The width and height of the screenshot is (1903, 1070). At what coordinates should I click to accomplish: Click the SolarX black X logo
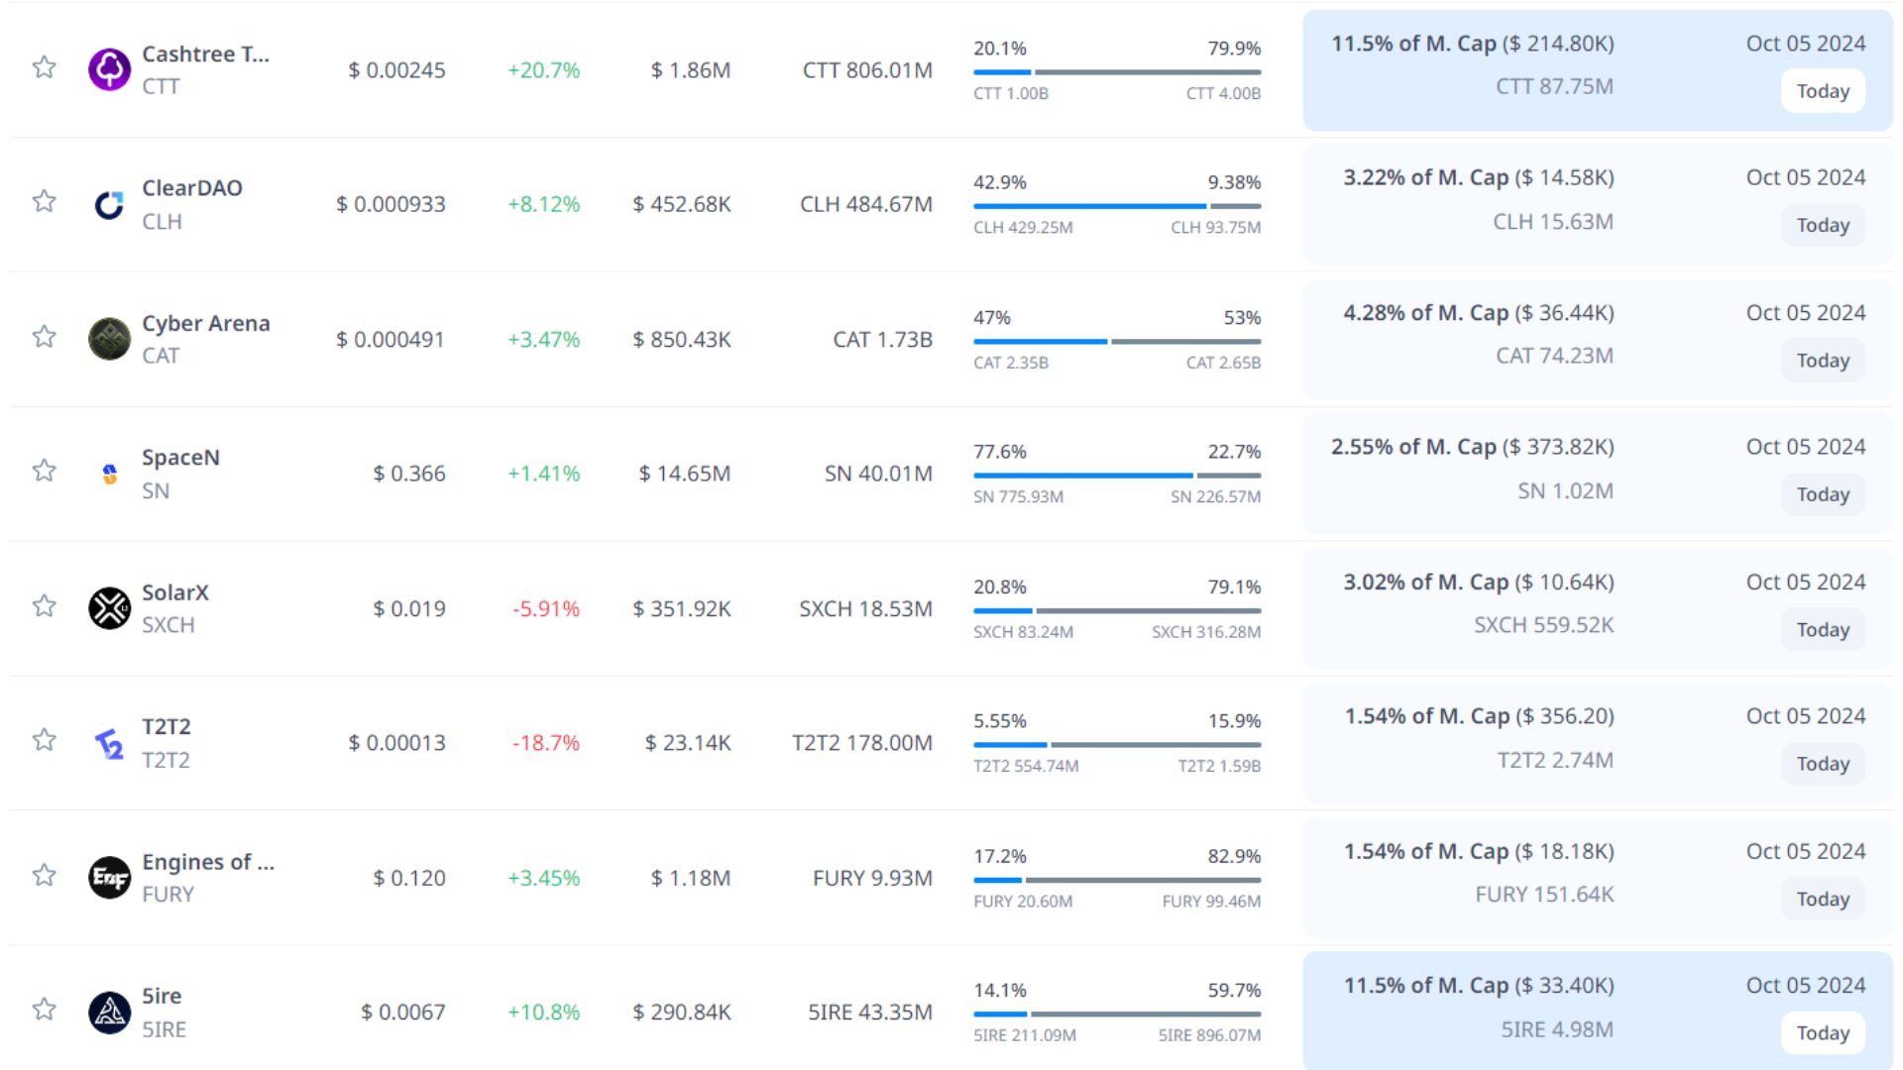pos(109,608)
